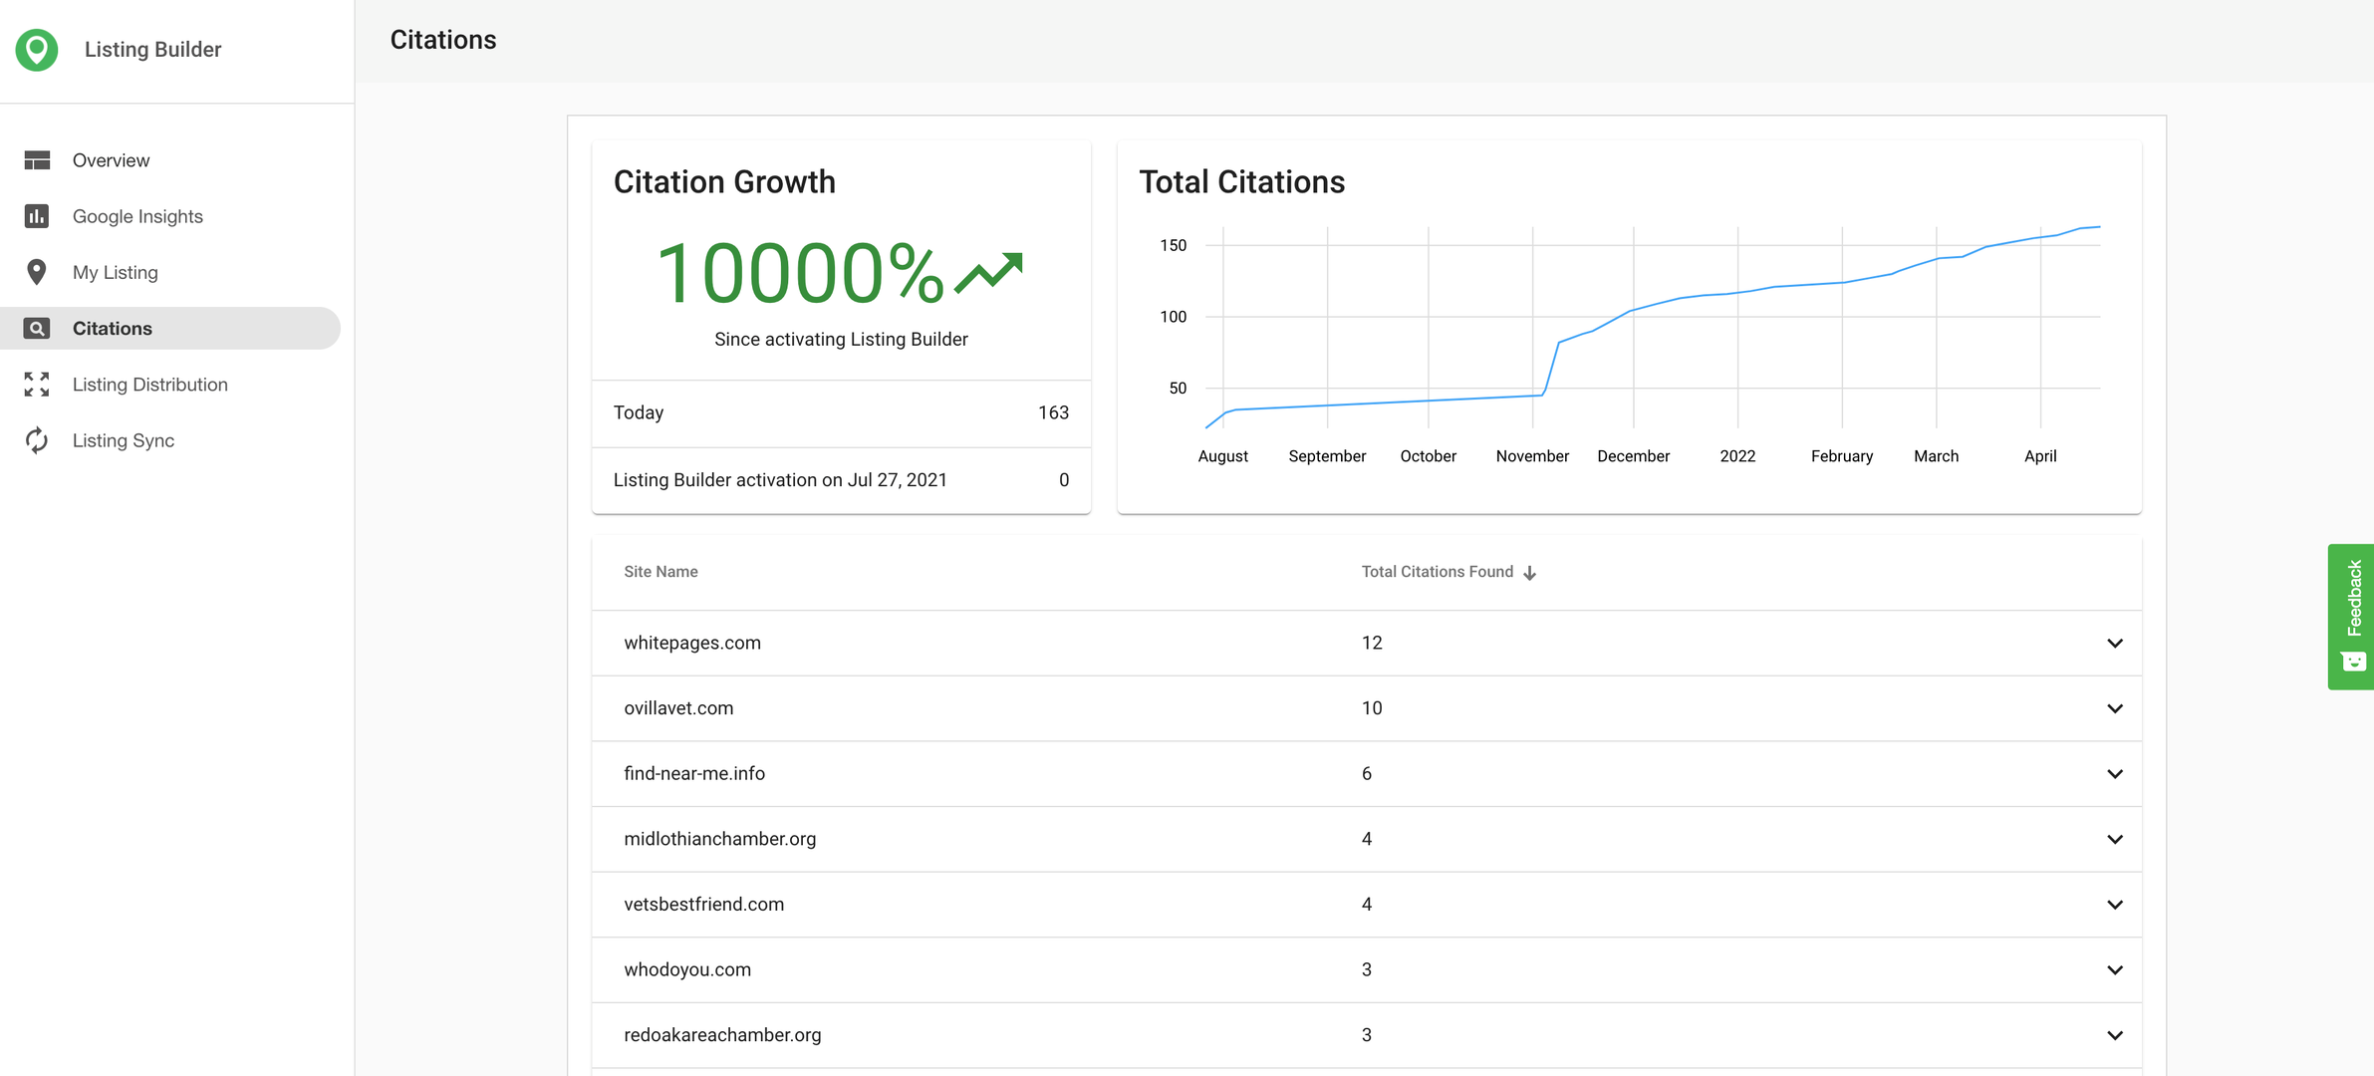Click the Overview sidebar icon
The width and height of the screenshot is (2374, 1076).
(x=37, y=160)
